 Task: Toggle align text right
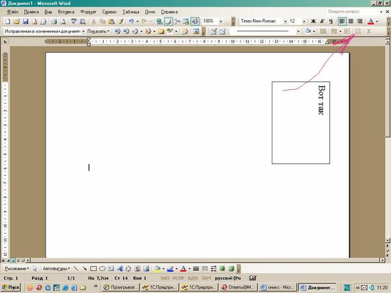[359, 21]
